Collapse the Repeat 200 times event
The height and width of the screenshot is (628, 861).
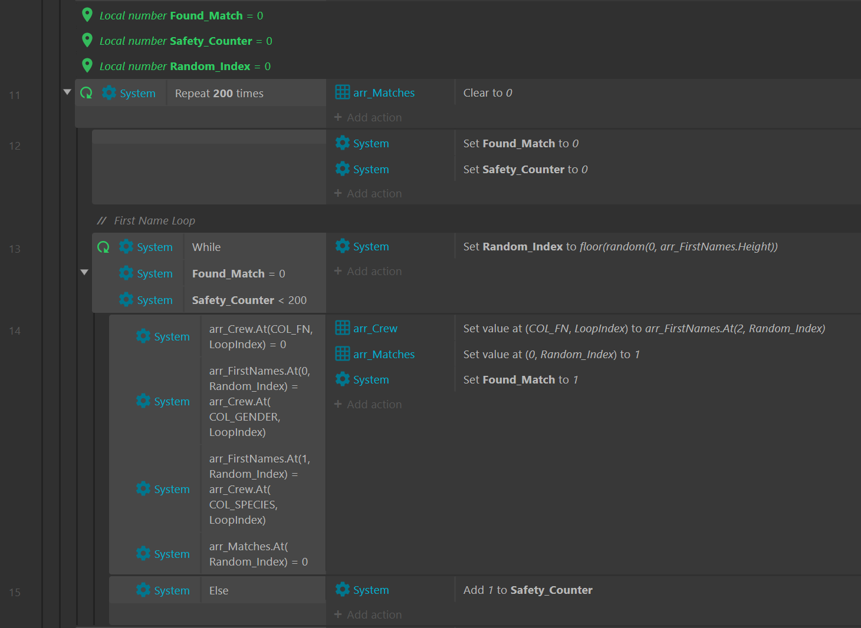pyautogui.click(x=67, y=92)
